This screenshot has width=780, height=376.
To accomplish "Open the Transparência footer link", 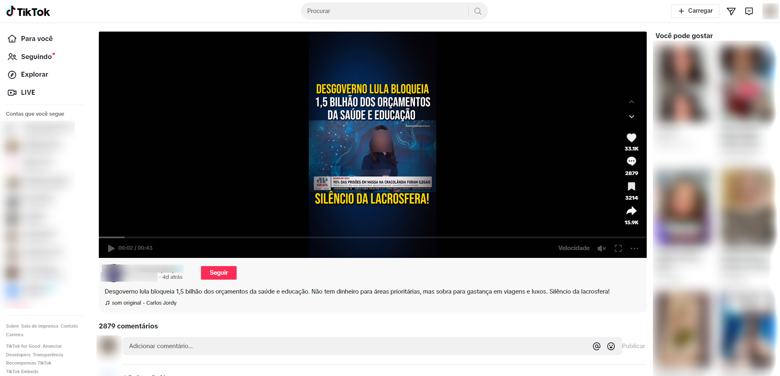I will [48, 355].
